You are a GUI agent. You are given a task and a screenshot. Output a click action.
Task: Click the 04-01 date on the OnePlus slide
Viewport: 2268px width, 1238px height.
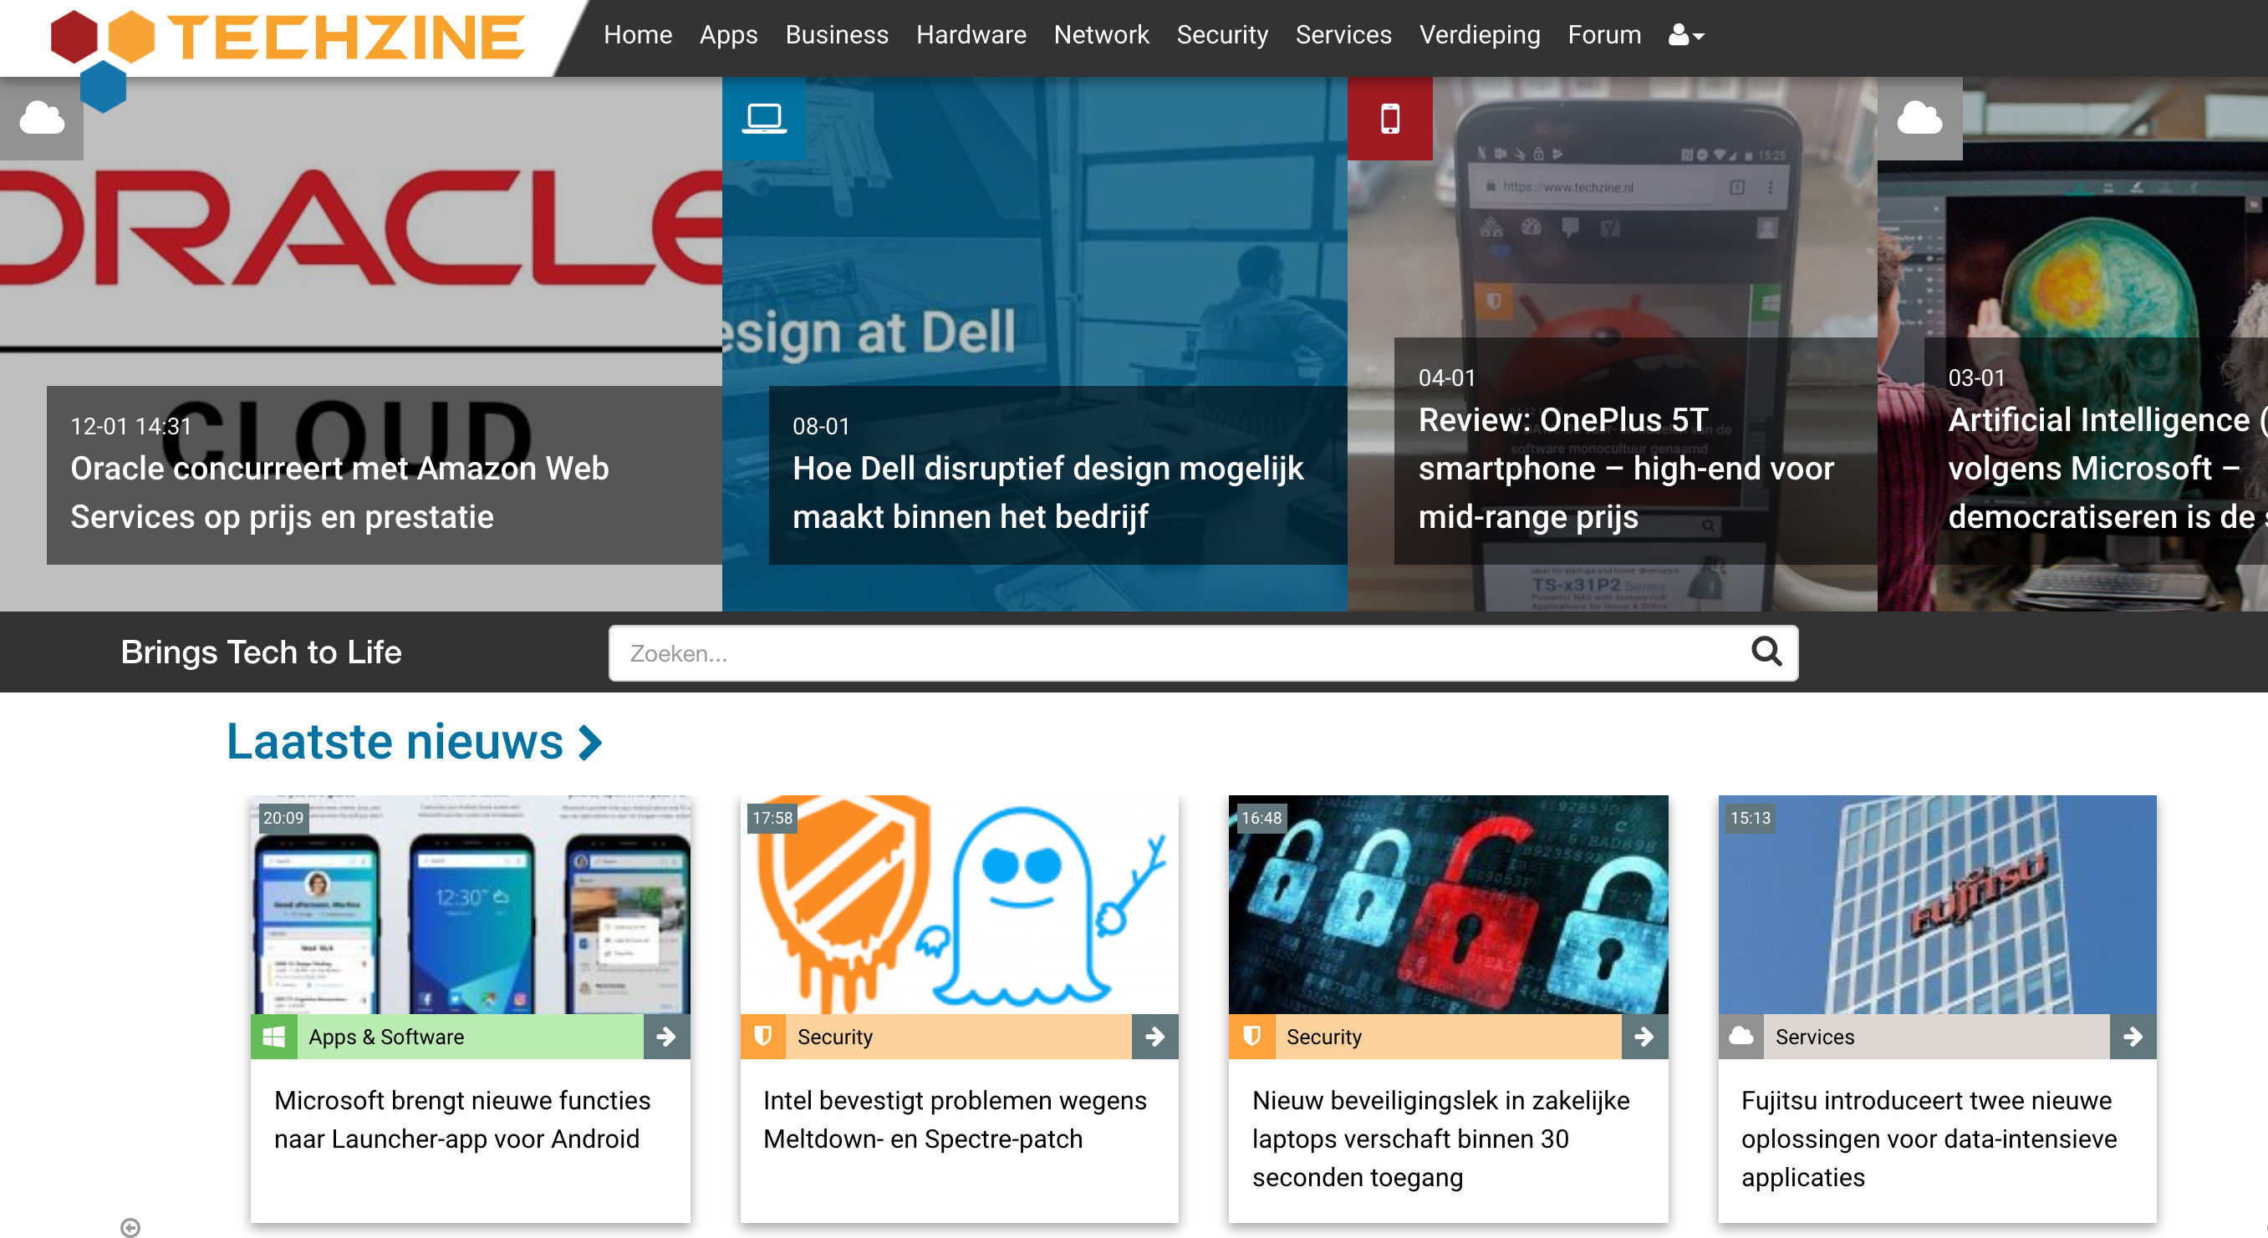[x=1446, y=378]
